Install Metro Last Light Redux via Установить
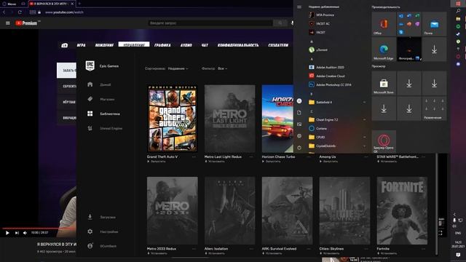The height and width of the screenshot is (262, 466). point(215,162)
